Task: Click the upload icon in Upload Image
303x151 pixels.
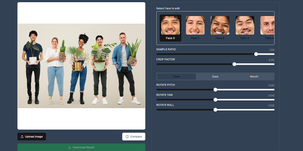Action: coord(22,137)
